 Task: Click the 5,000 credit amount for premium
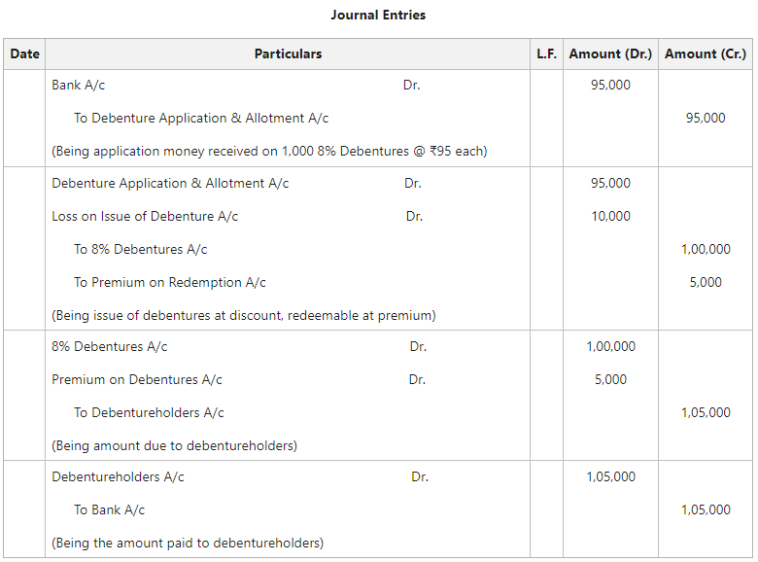coord(706,283)
